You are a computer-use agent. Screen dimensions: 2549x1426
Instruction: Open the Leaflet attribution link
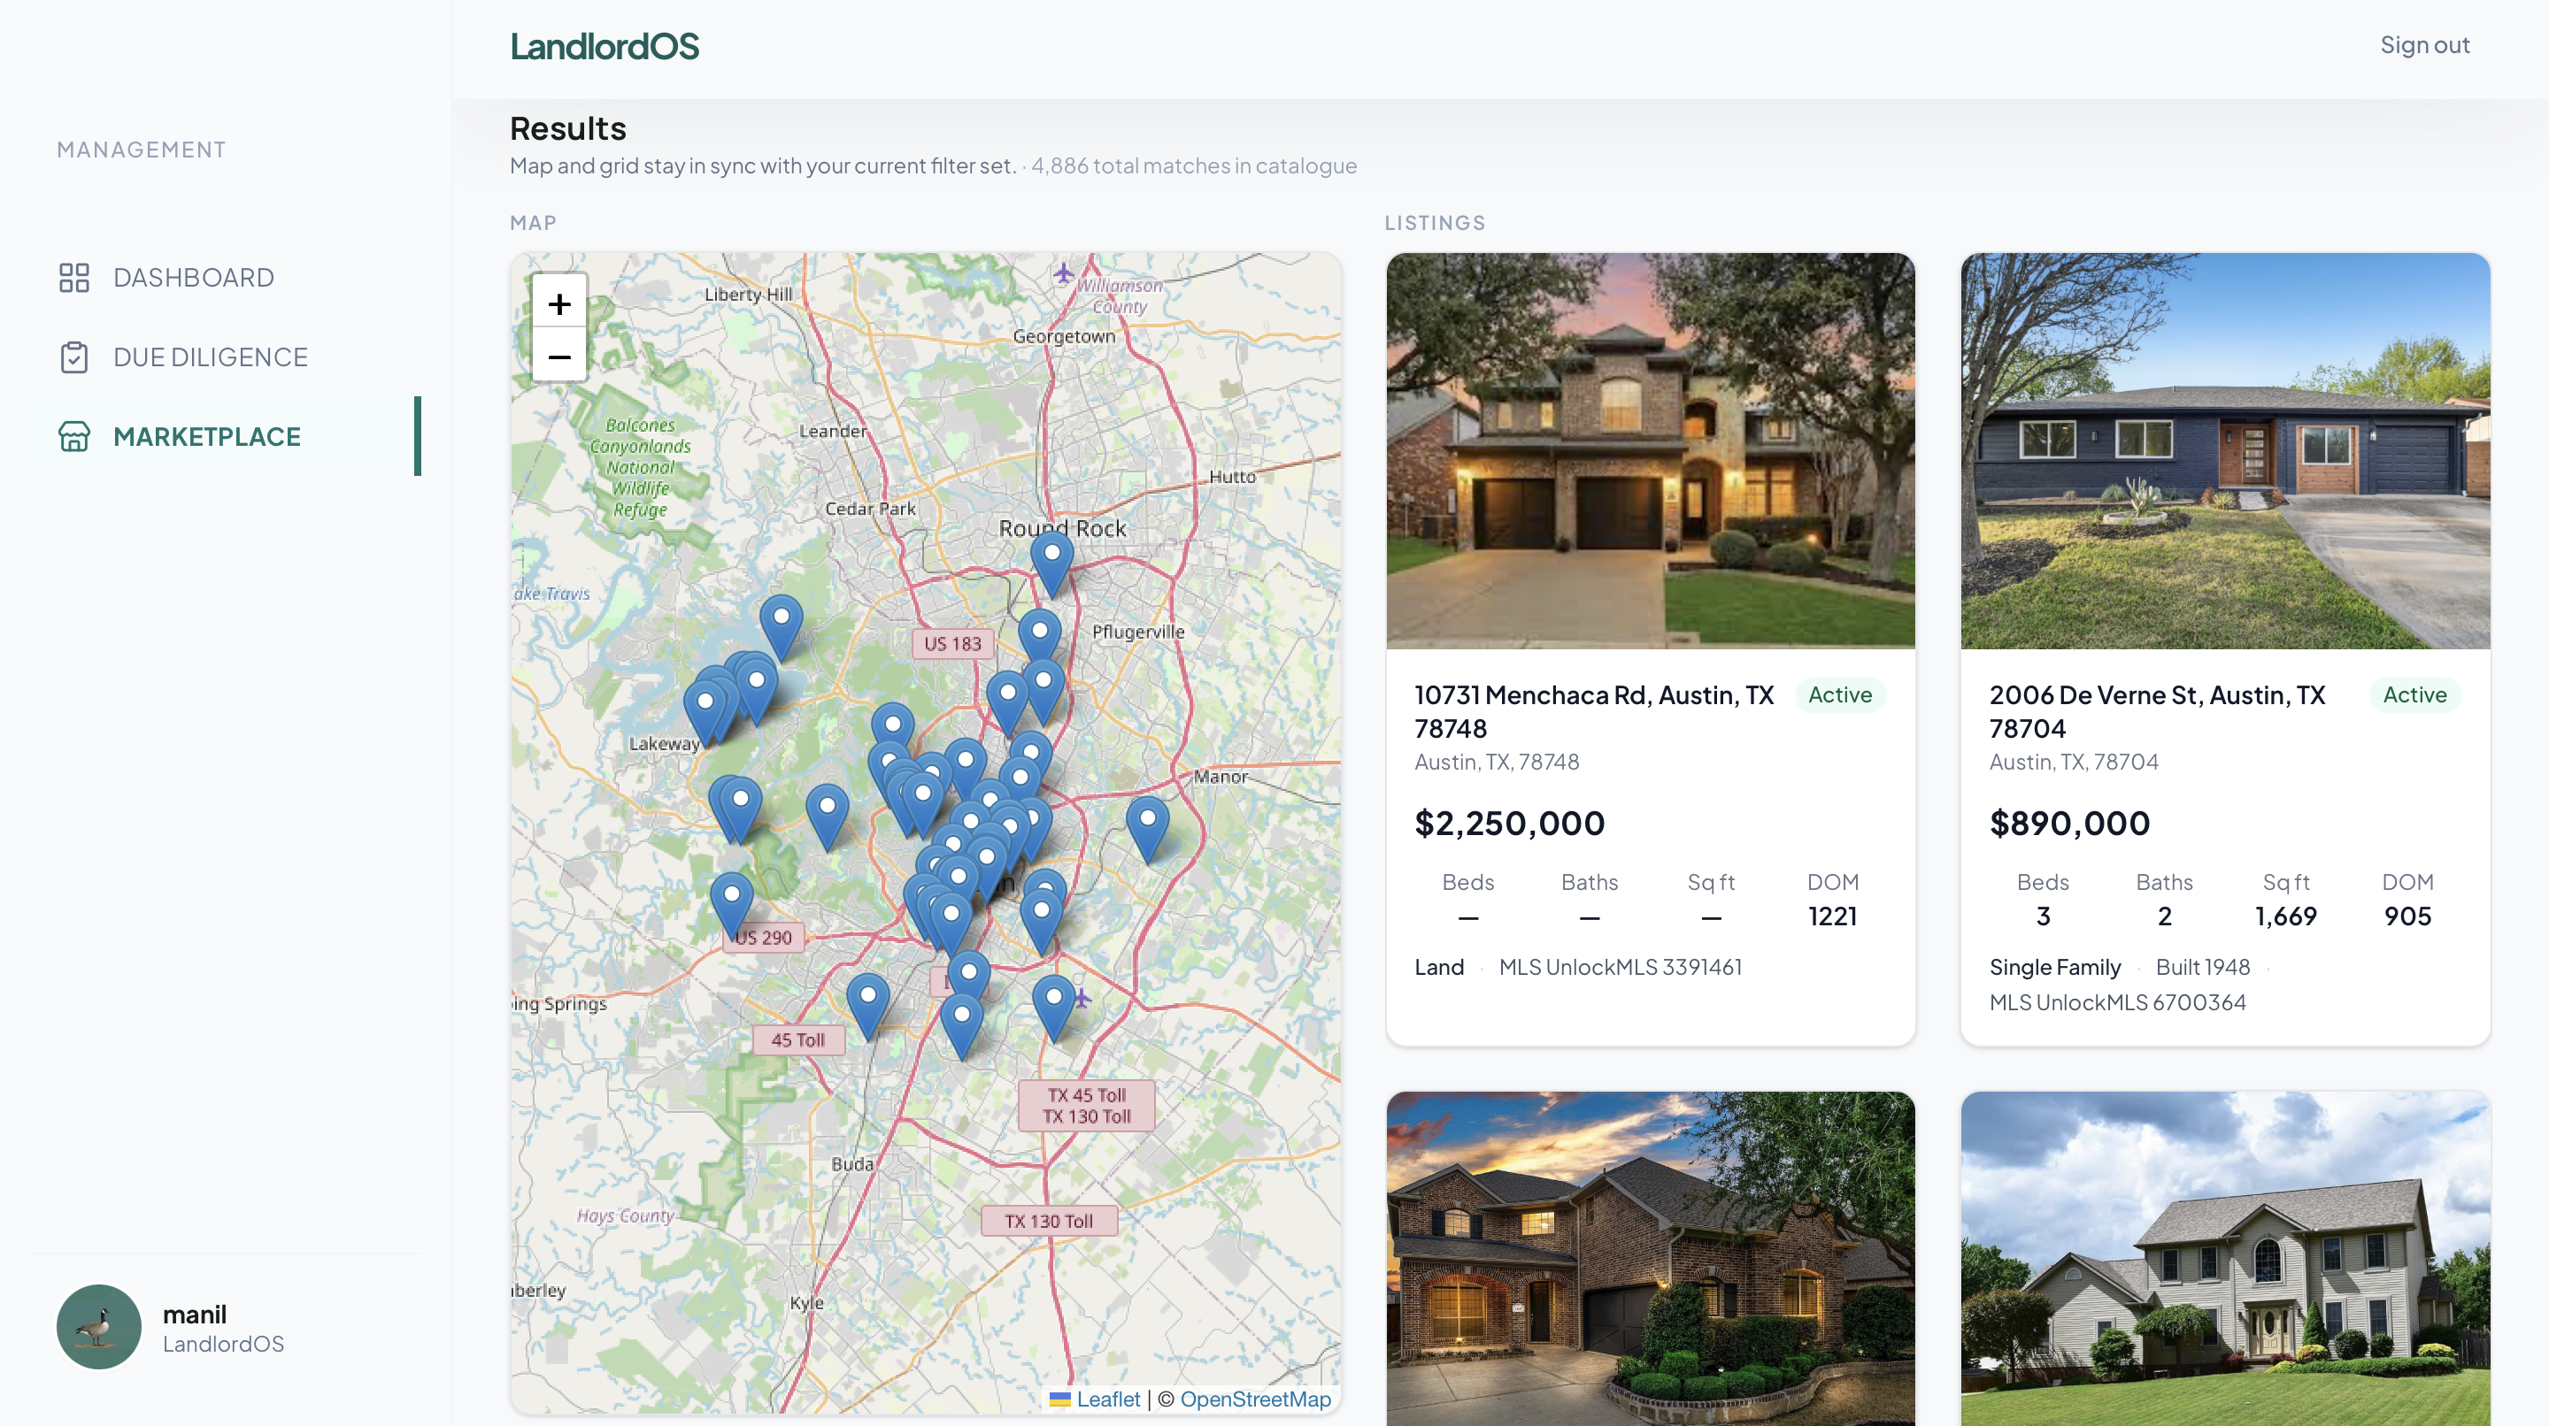coord(1107,1399)
